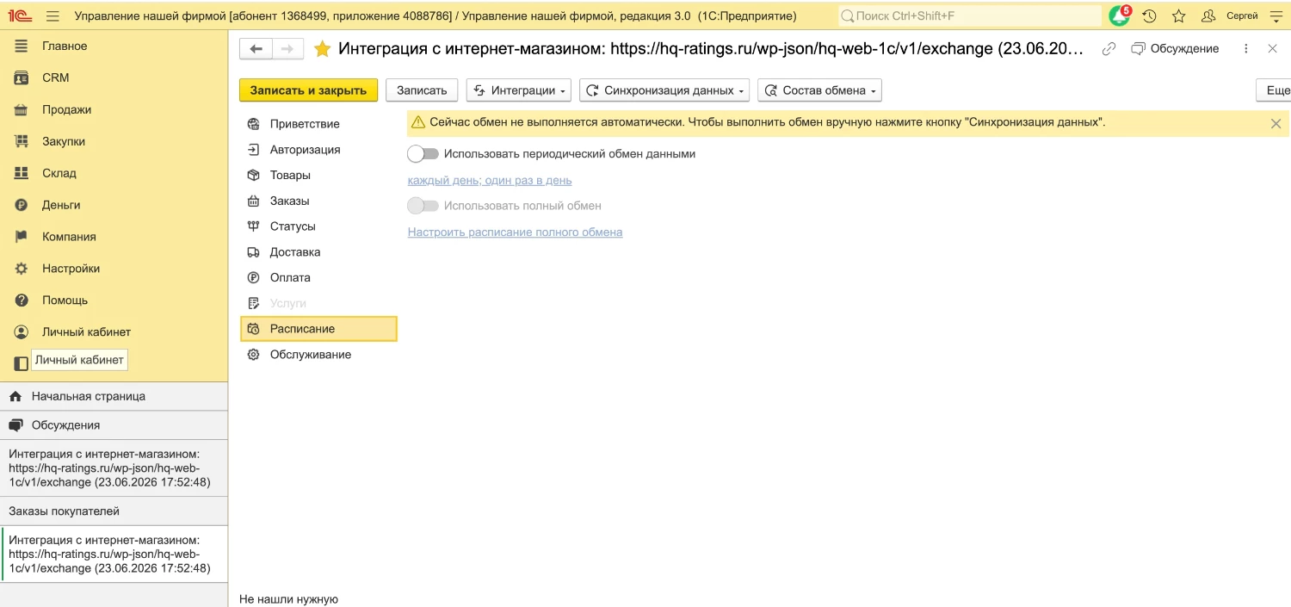Open the Продажи menu section
The height and width of the screenshot is (607, 1291).
point(66,109)
